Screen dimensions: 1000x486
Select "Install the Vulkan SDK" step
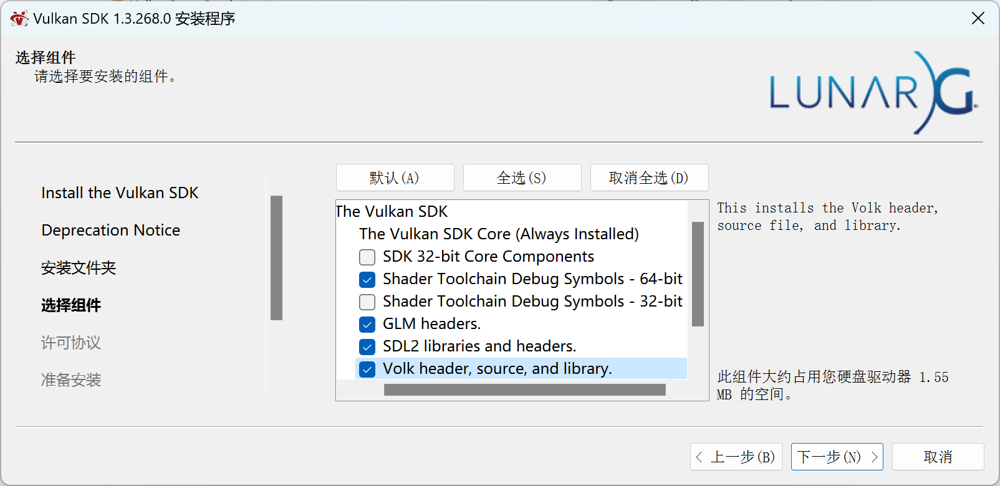click(119, 193)
